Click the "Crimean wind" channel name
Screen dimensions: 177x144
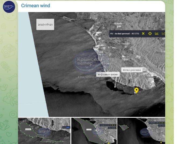click(35, 6)
